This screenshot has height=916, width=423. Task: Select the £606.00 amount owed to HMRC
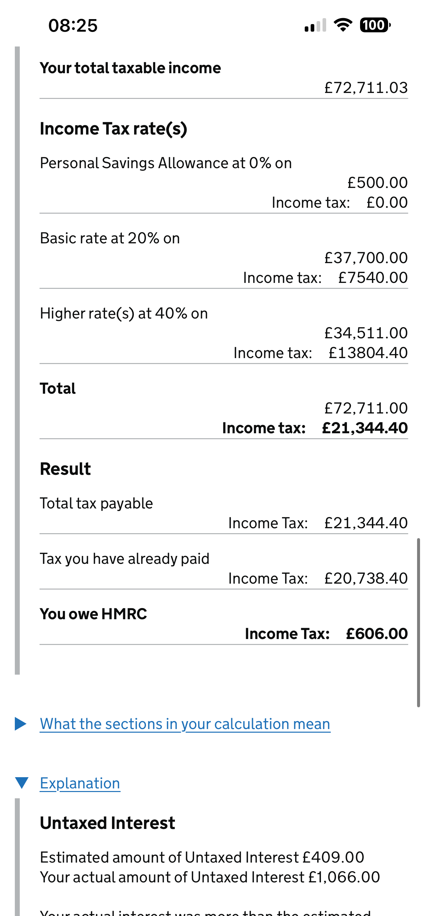[377, 634]
